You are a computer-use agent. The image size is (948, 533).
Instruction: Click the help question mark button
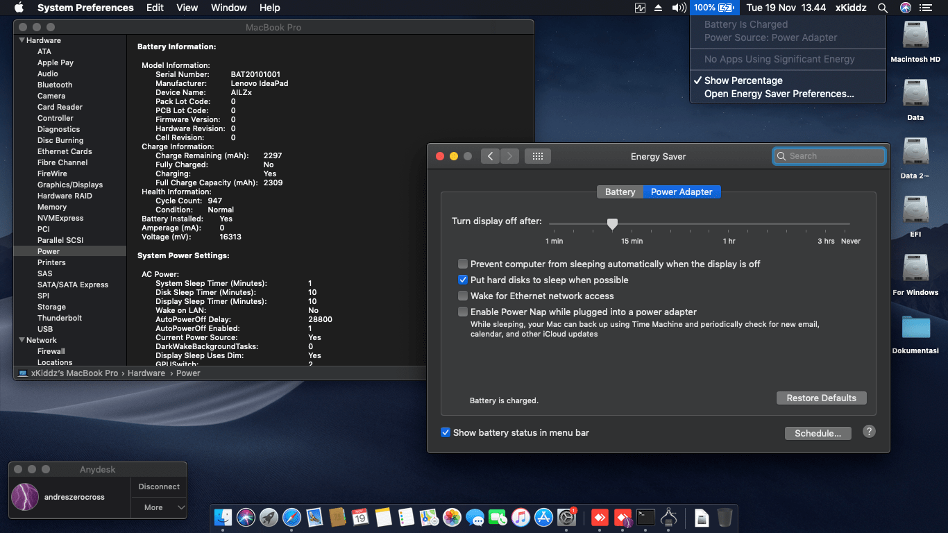(x=869, y=432)
